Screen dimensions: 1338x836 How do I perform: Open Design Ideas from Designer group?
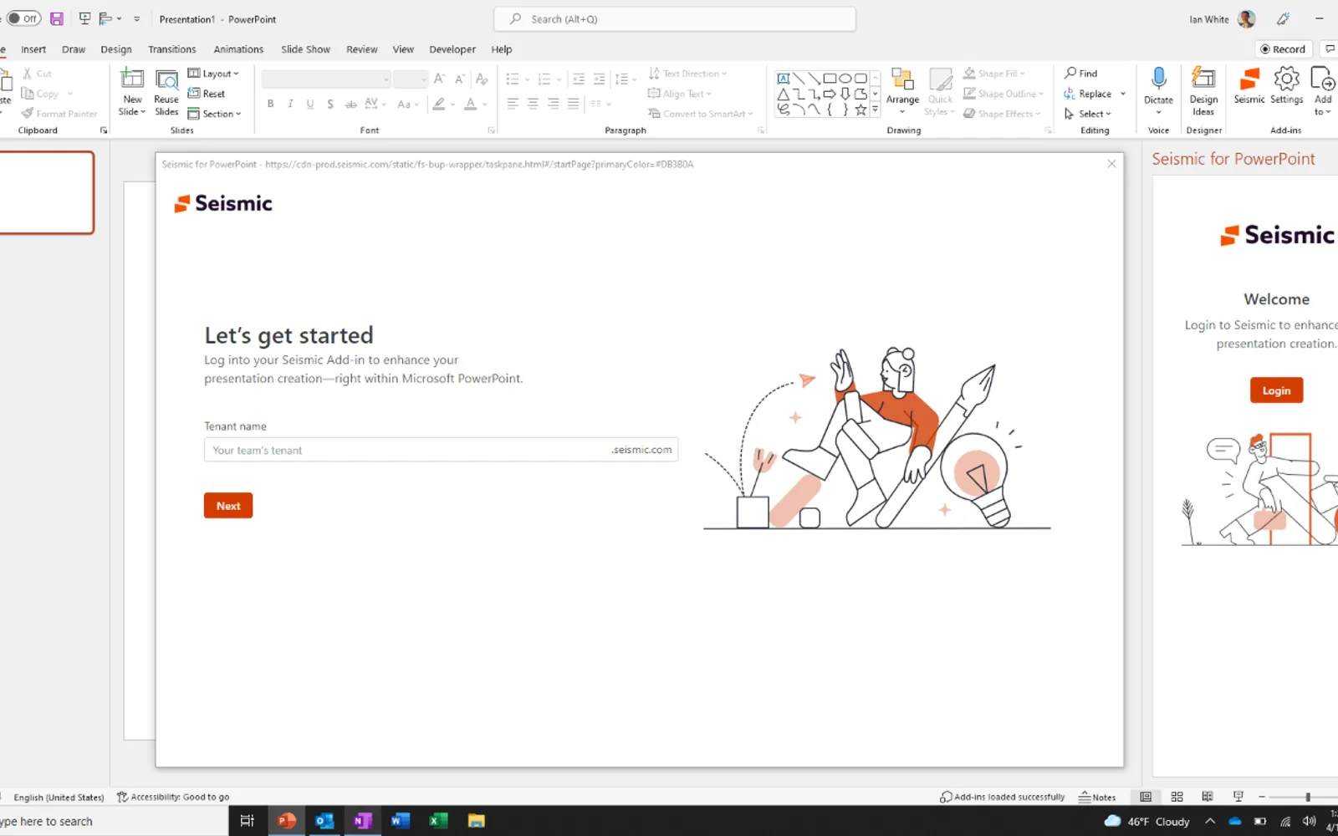[1203, 92]
